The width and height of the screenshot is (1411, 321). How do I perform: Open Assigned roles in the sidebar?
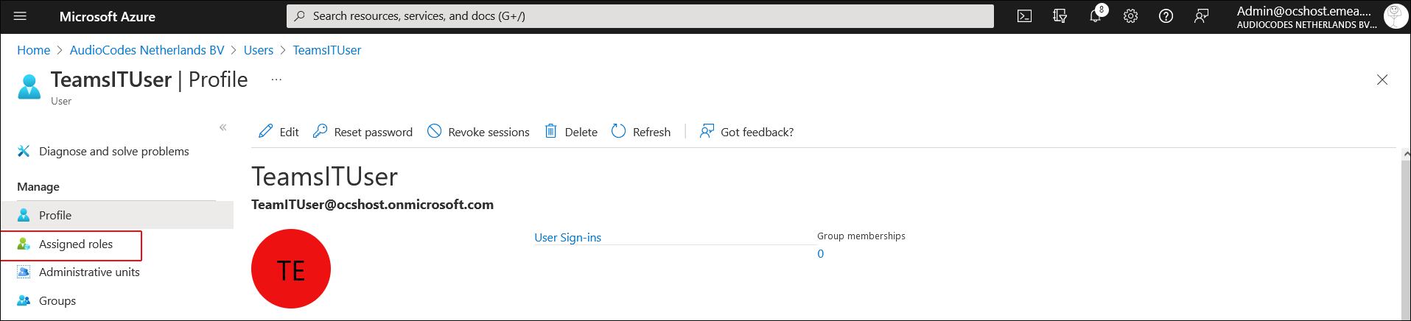pos(75,244)
